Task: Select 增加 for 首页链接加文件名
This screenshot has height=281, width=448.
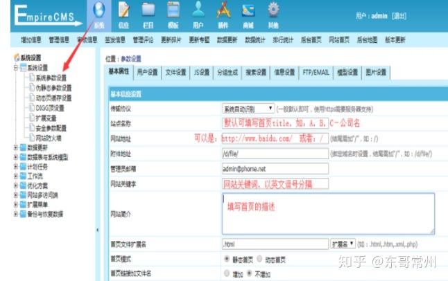Action: [227, 273]
